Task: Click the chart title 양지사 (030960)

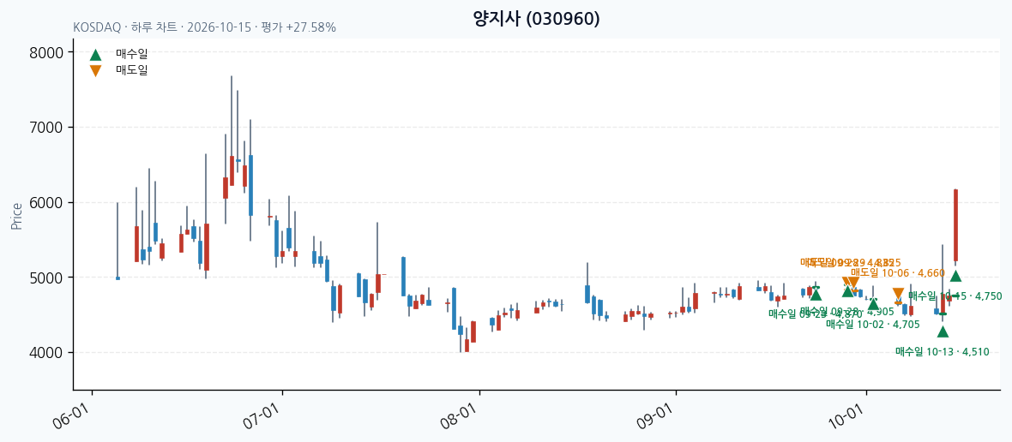Action: 536,20
